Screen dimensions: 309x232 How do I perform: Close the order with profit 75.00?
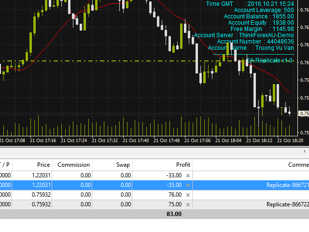click(x=188, y=204)
